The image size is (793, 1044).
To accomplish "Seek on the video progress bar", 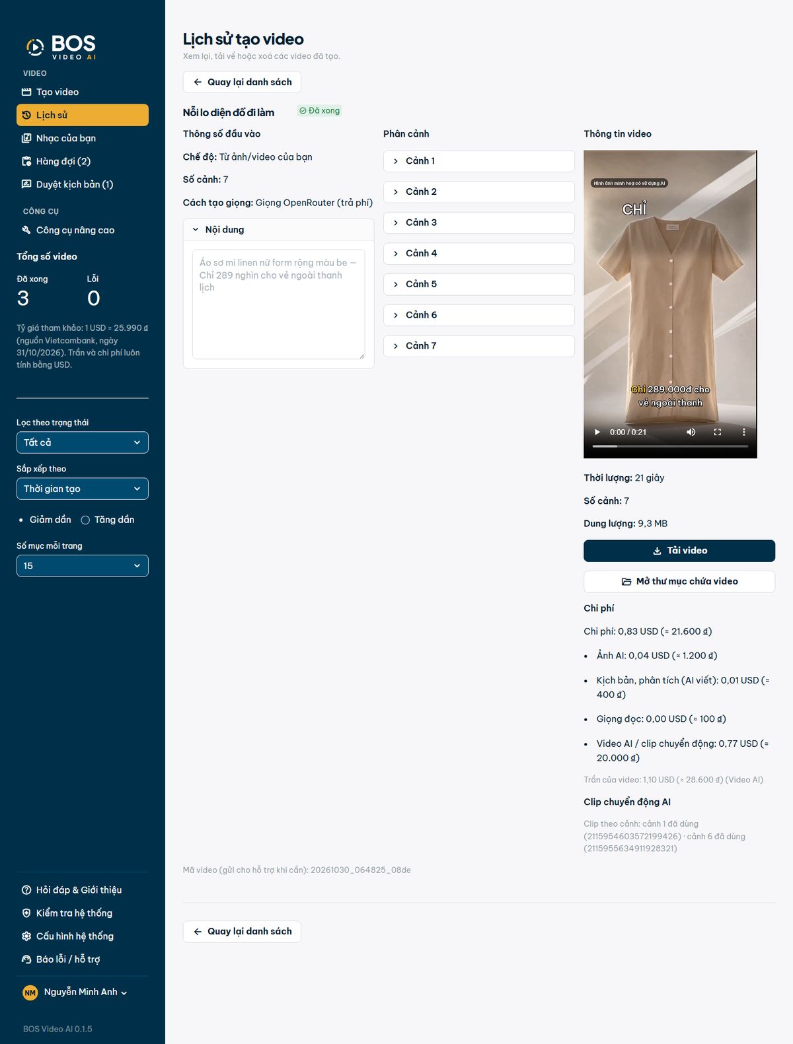I will pyautogui.click(x=670, y=446).
